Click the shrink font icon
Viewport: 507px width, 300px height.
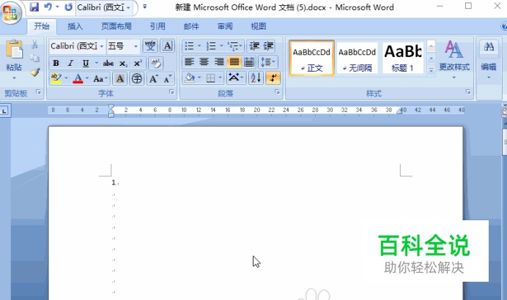(x=168, y=78)
